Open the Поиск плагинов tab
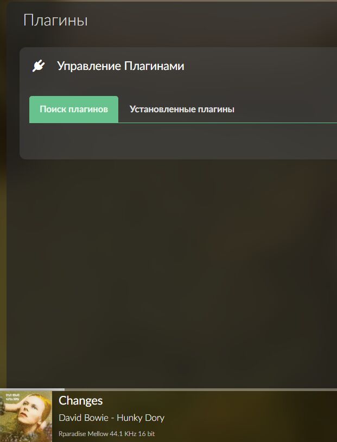This screenshot has width=337, height=442. click(74, 110)
